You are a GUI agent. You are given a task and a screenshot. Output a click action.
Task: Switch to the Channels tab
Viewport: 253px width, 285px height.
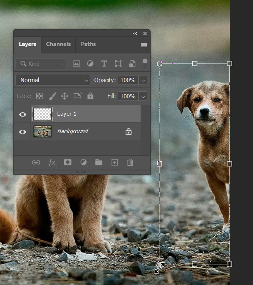pyautogui.click(x=58, y=44)
